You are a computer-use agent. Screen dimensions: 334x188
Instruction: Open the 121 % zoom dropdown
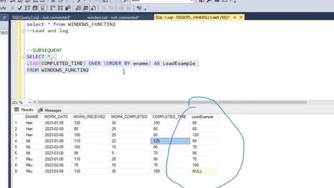click(x=29, y=102)
